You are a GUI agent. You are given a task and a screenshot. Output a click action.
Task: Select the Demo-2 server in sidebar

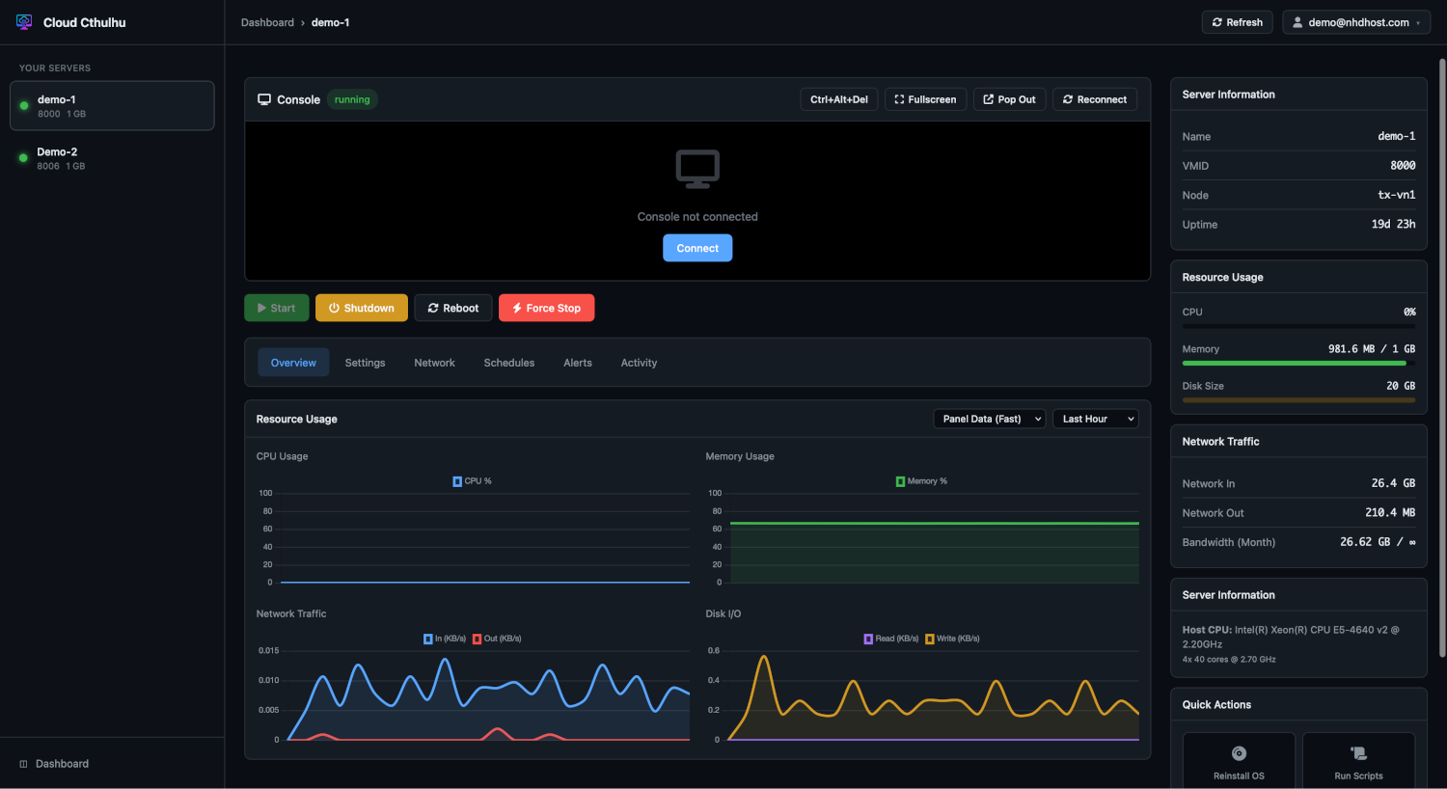coord(112,157)
